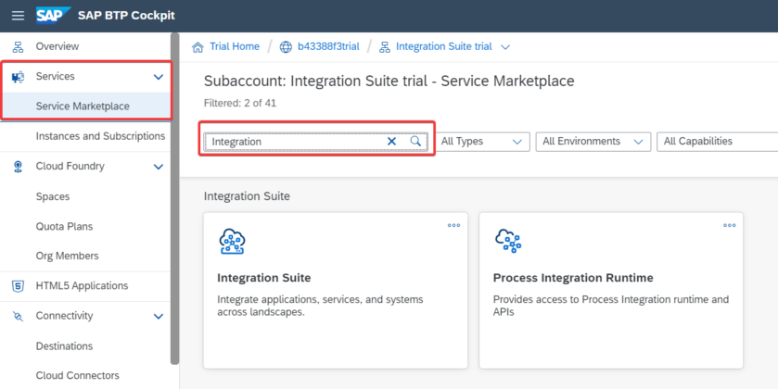Select Instances and Subscriptions in sidebar

[x=100, y=136]
